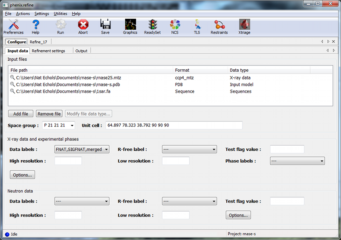The height and width of the screenshot is (240, 341).
Task: Click the Run toolbar icon
Action: point(61,26)
